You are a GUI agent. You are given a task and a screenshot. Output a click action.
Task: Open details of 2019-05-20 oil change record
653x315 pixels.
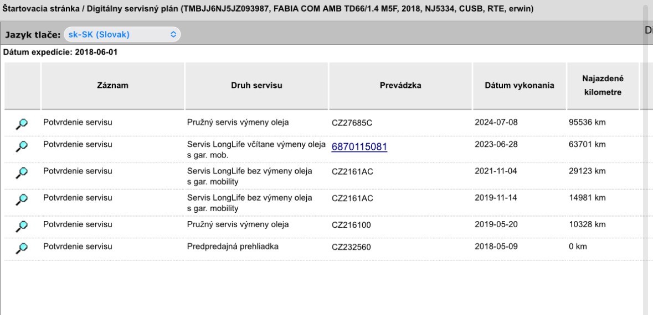(x=22, y=225)
